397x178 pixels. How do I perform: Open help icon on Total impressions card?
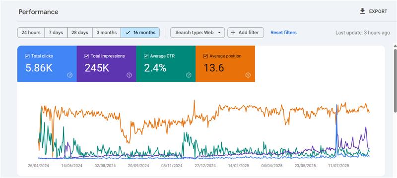(x=129, y=75)
